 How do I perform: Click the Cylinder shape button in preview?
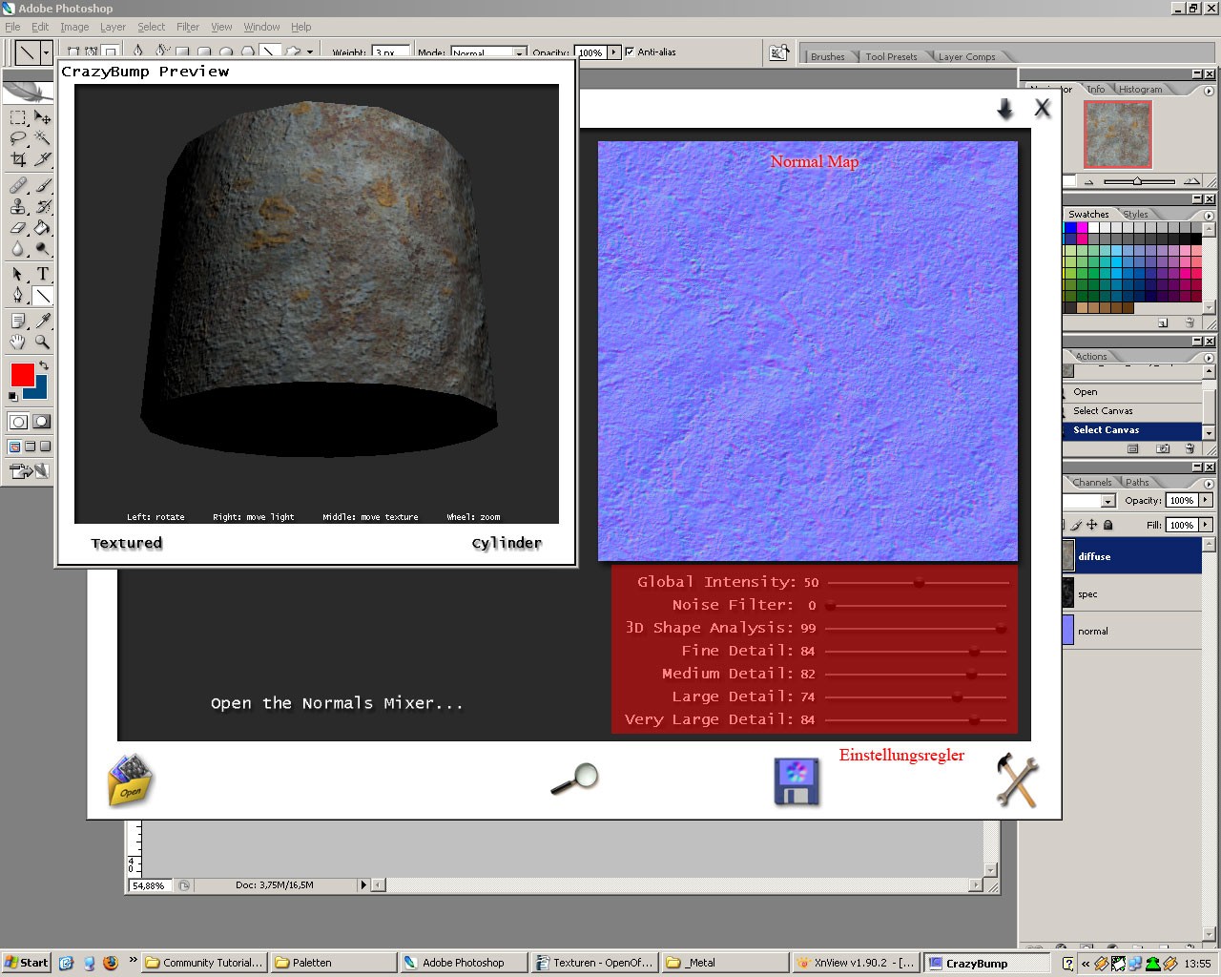(x=507, y=543)
